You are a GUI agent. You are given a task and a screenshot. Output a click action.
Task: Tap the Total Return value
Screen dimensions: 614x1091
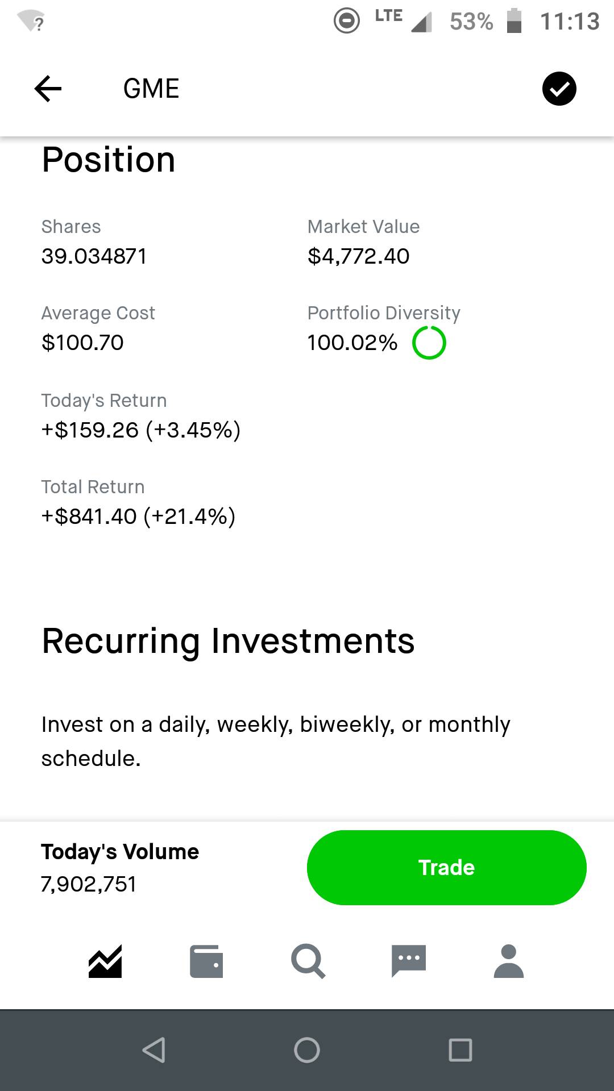[x=138, y=517]
